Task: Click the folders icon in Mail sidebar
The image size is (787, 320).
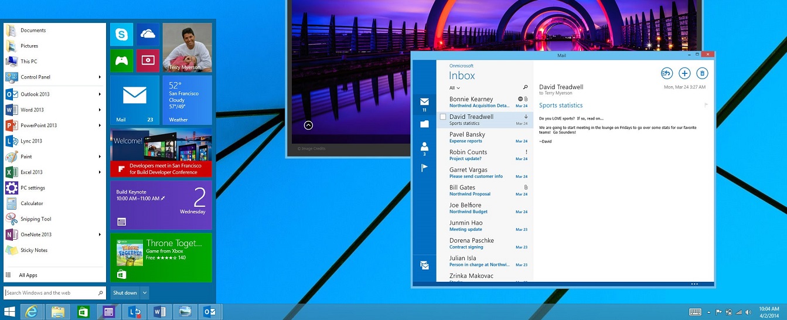Action: (424, 124)
